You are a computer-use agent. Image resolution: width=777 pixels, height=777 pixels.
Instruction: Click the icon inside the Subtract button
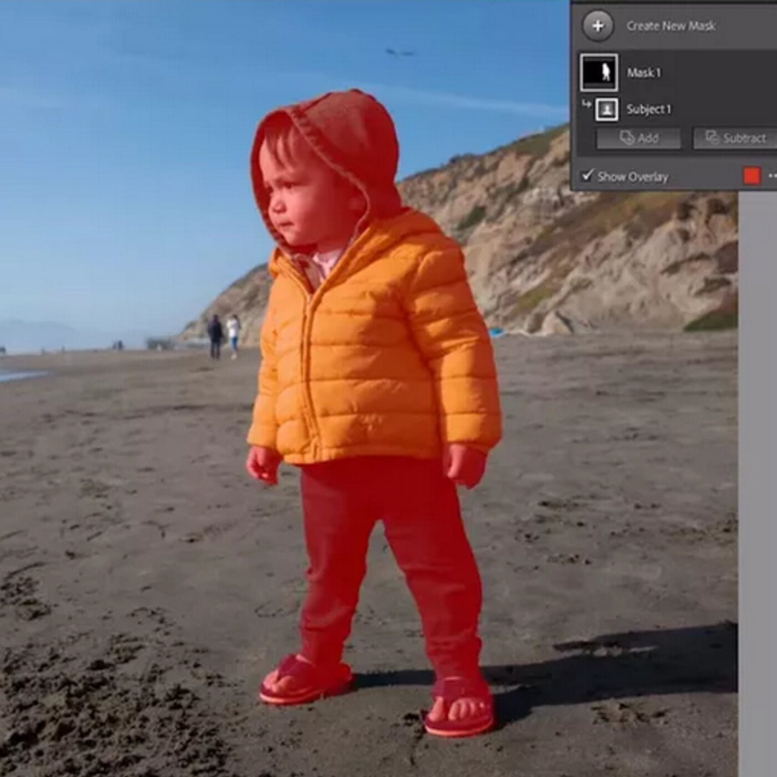tap(712, 138)
